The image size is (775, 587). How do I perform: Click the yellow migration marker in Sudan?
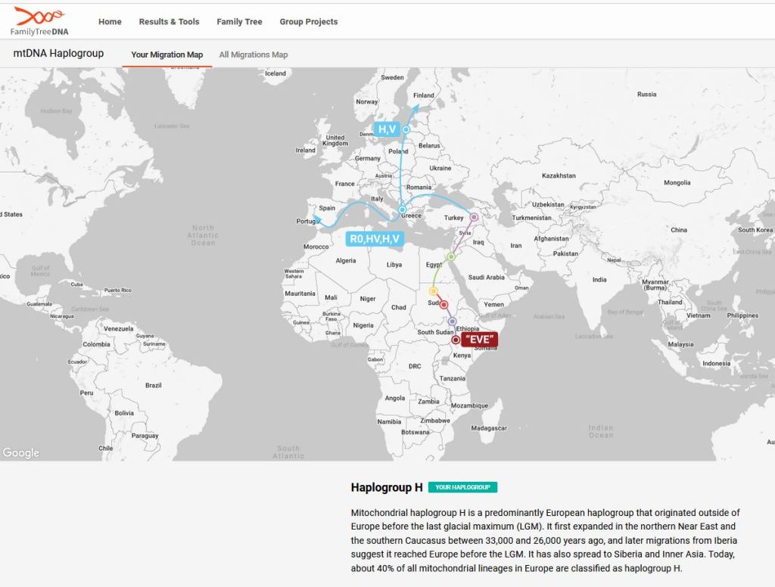pyautogui.click(x=434, y=291)
